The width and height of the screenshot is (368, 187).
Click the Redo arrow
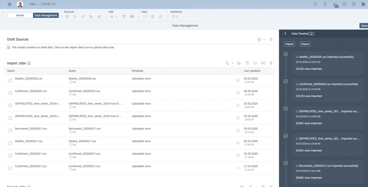click(99, 17)
